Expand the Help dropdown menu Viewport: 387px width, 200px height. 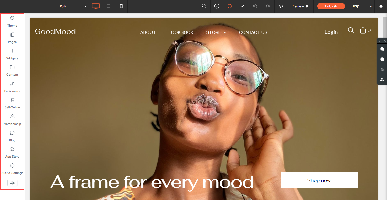tap(361, 6)
